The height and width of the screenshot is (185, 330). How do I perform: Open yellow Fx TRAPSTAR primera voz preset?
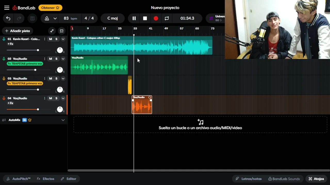25,84
